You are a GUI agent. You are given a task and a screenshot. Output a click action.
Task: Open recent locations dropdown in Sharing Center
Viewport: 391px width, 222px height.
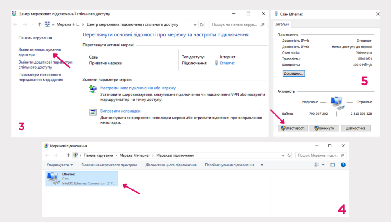coord(33,24)
